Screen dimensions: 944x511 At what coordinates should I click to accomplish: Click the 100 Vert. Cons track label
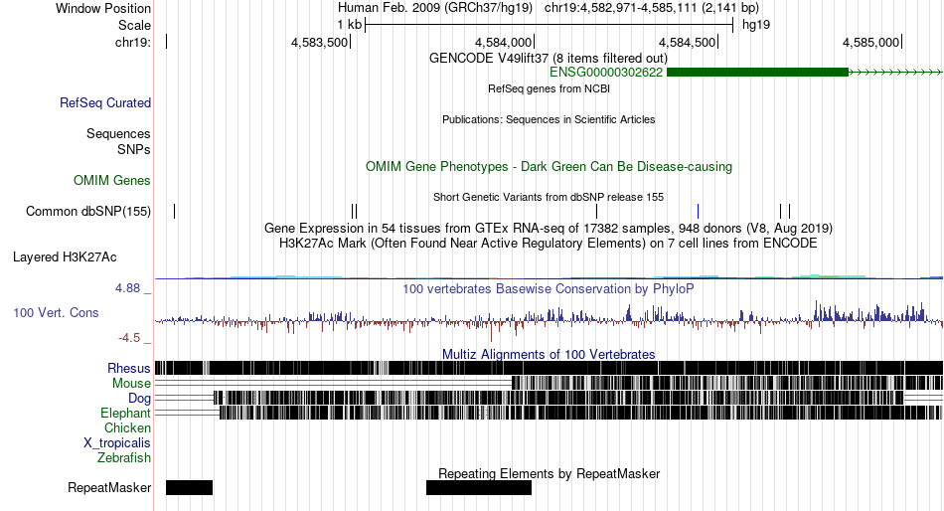56,313
